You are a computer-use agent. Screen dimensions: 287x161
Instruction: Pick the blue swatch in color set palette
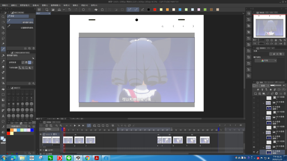click(32, 130)
